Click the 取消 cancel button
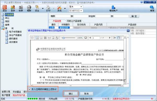157x101 pixels. 86,94
